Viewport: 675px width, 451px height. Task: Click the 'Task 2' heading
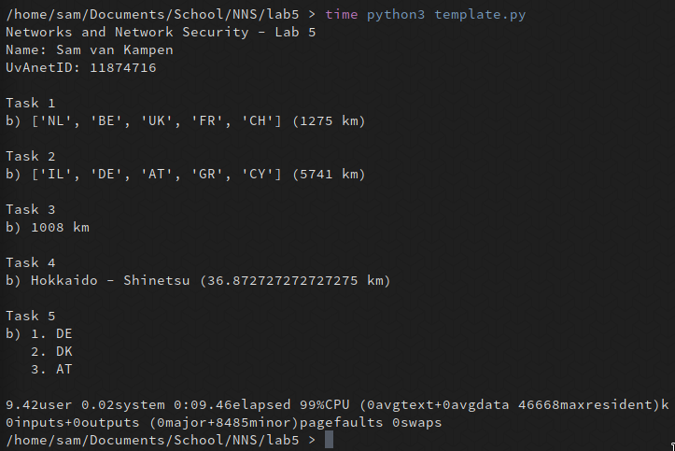30,156
